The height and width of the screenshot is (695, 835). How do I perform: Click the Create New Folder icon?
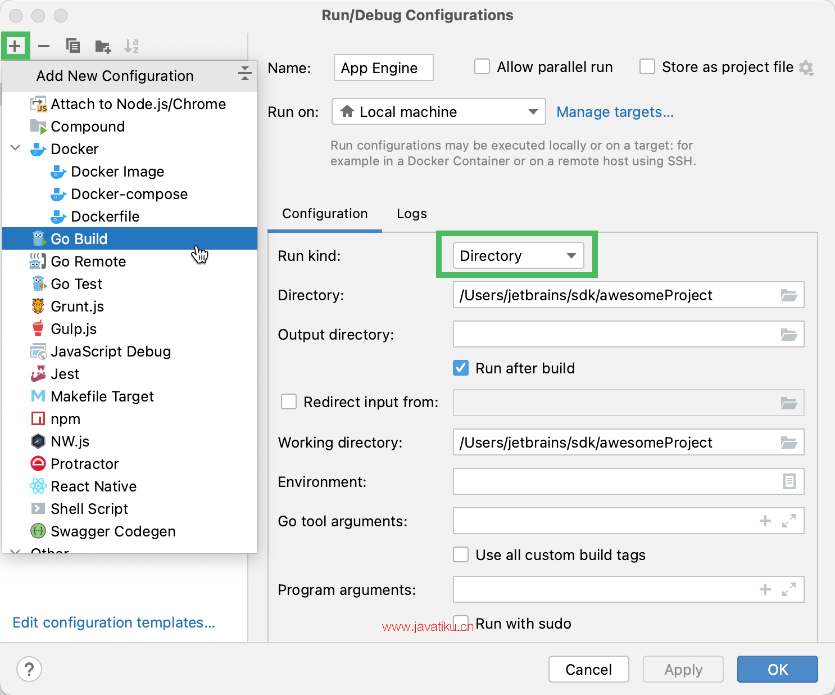pyautogui.click(x=103, y=46)
